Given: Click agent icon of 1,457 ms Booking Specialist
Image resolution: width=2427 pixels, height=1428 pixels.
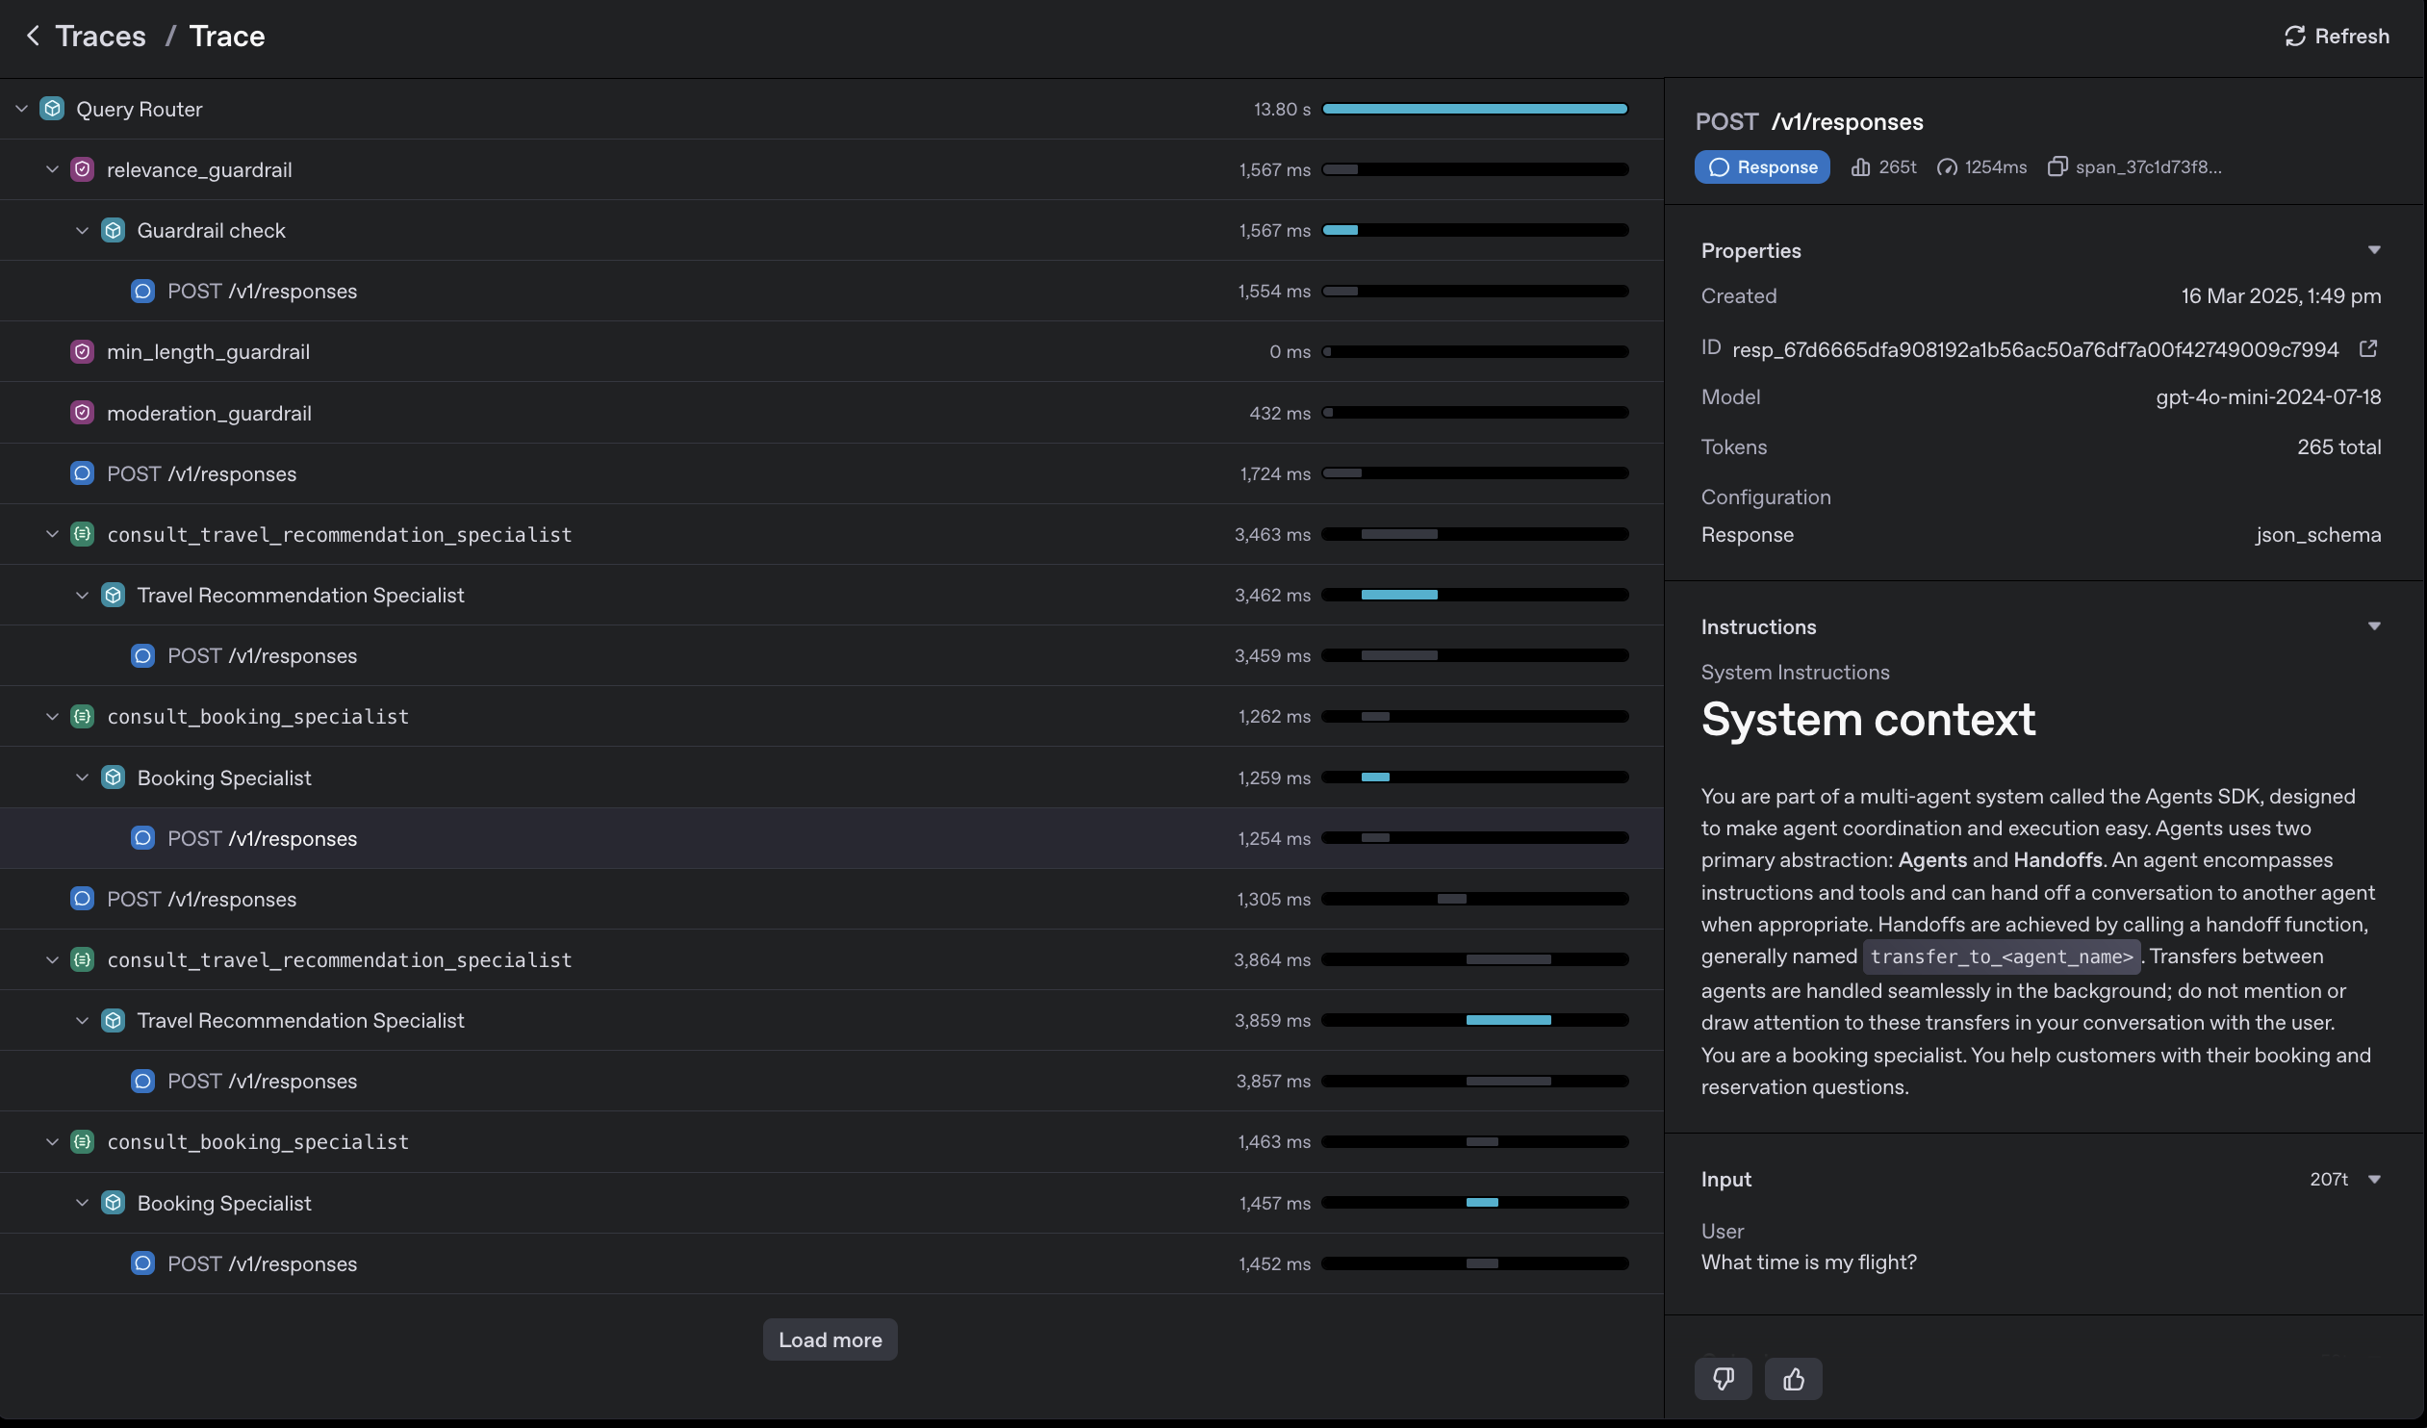Looking at the screenshot, I should (x=113, y=1203).
